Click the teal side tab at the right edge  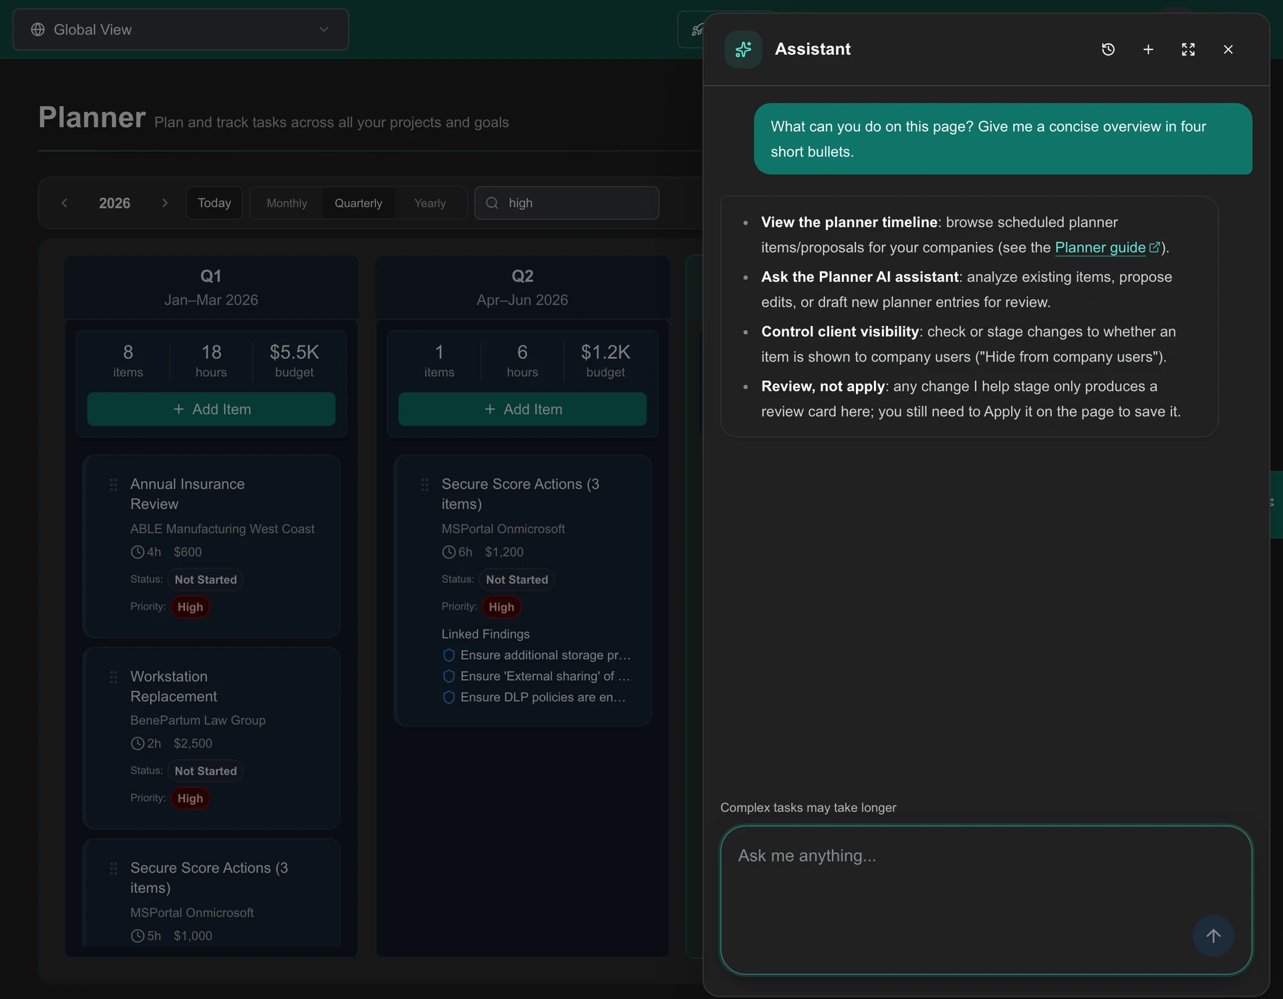pos(1276,505)
